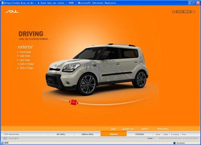Viewport: 201px width, 145px height.
Task: Open the MY SOUL menu
Action: (x=61, y=134)
